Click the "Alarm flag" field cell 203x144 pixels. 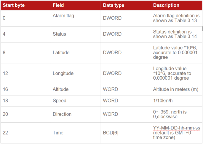click(x=63, y=16)
